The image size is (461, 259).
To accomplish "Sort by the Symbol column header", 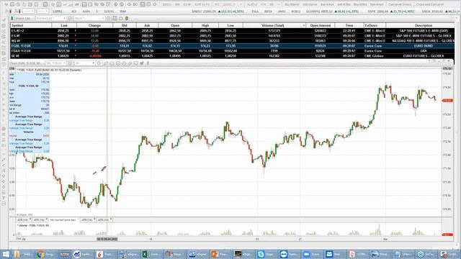I will 31,26.
